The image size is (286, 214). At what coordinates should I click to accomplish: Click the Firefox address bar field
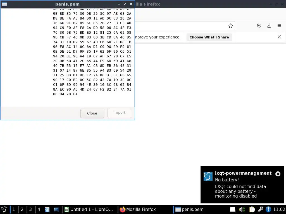tap(185, 26)
